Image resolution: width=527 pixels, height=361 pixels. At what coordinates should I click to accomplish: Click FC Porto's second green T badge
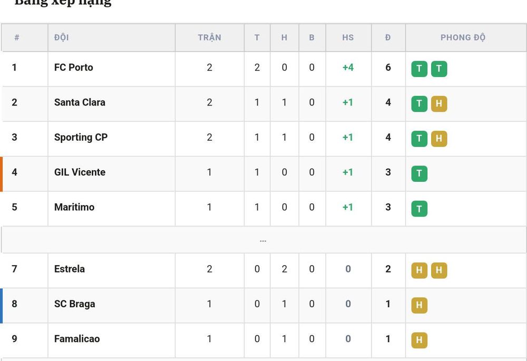pos(439,69)
